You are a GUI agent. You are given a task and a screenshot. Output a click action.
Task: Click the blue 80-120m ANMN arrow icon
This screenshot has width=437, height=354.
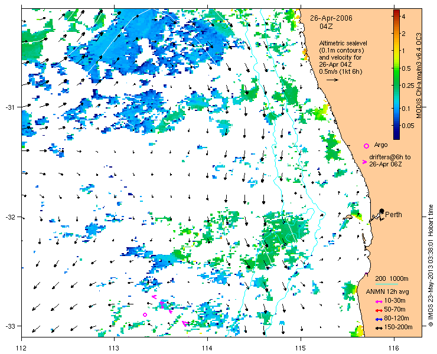click(x=379, y=319)
